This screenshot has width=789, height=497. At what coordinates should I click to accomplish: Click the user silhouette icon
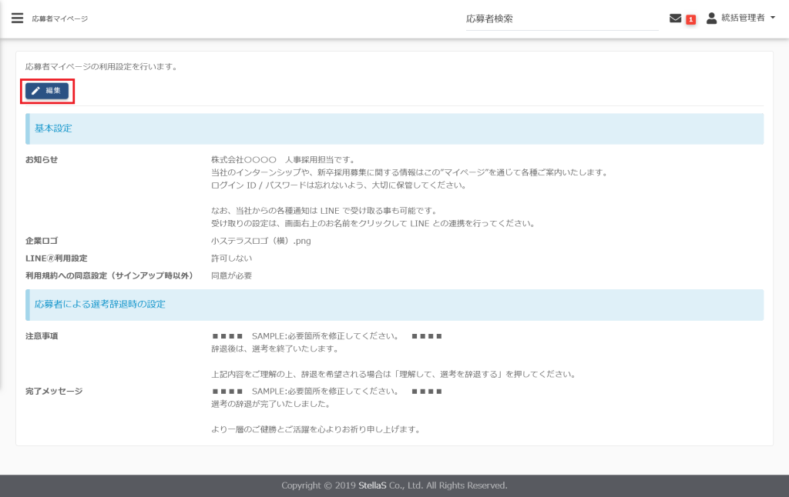point(711,18)
